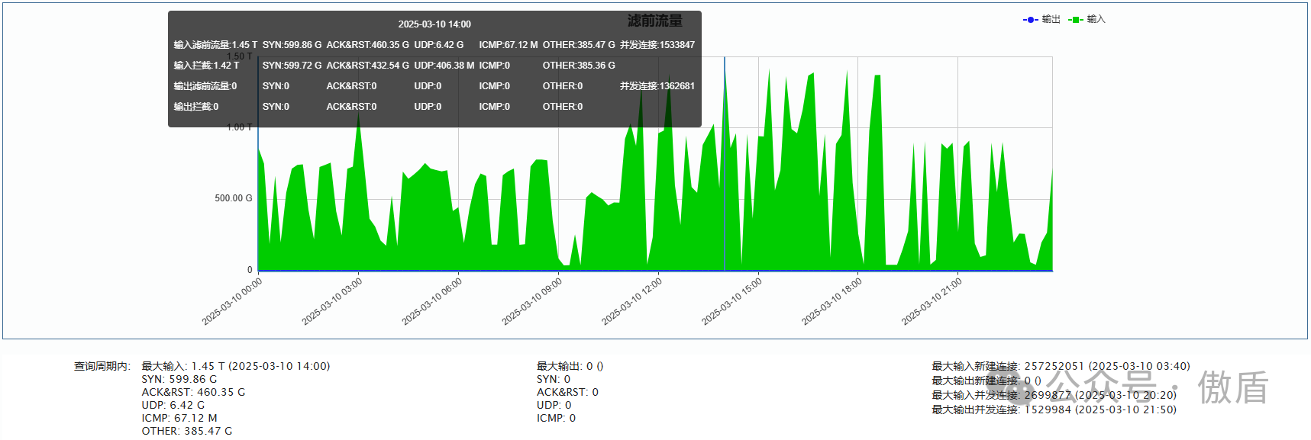Screen dimensions: 1311x440
Task: Click the 2025-03-10 21:00 axis label
Action: [932, 301]
